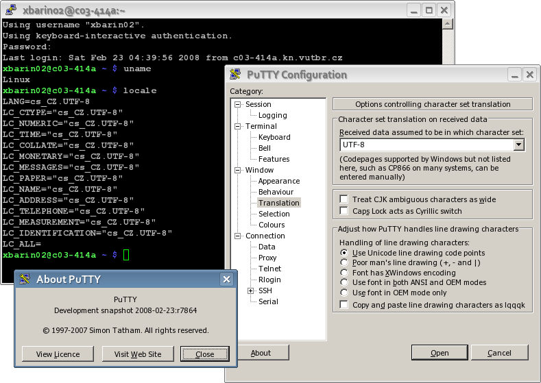Open the Connection category

[x=265, y=236]
